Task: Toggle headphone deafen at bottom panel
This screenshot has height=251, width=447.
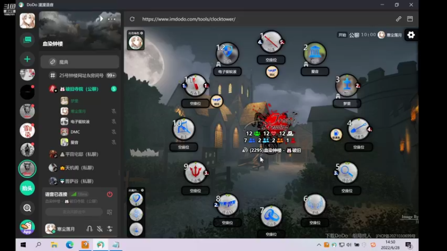Action: 89,229
